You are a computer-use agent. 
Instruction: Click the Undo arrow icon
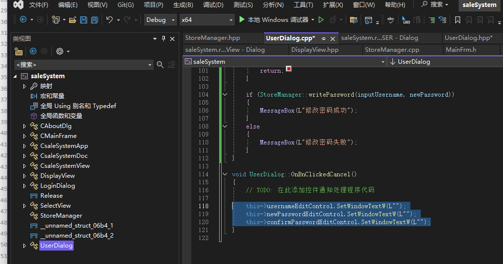[109, 20]
